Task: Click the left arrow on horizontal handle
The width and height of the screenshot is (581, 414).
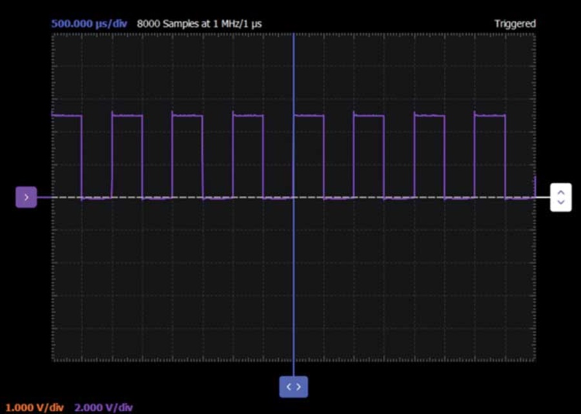Action: [289, 387]
